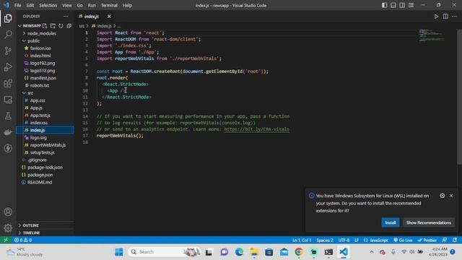Open the Source Control view
Screen dimensions: 462x260
coord(8,51)
